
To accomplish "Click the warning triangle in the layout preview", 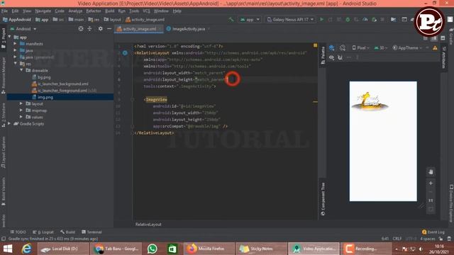I will click(435, 48).
